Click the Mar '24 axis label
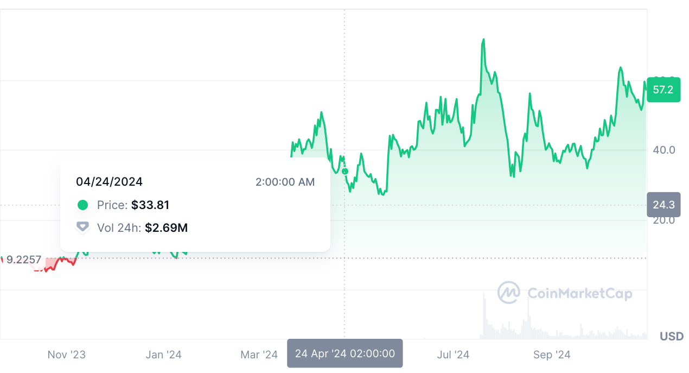This screenshot has height=373, width=689. tap(259, 355)
